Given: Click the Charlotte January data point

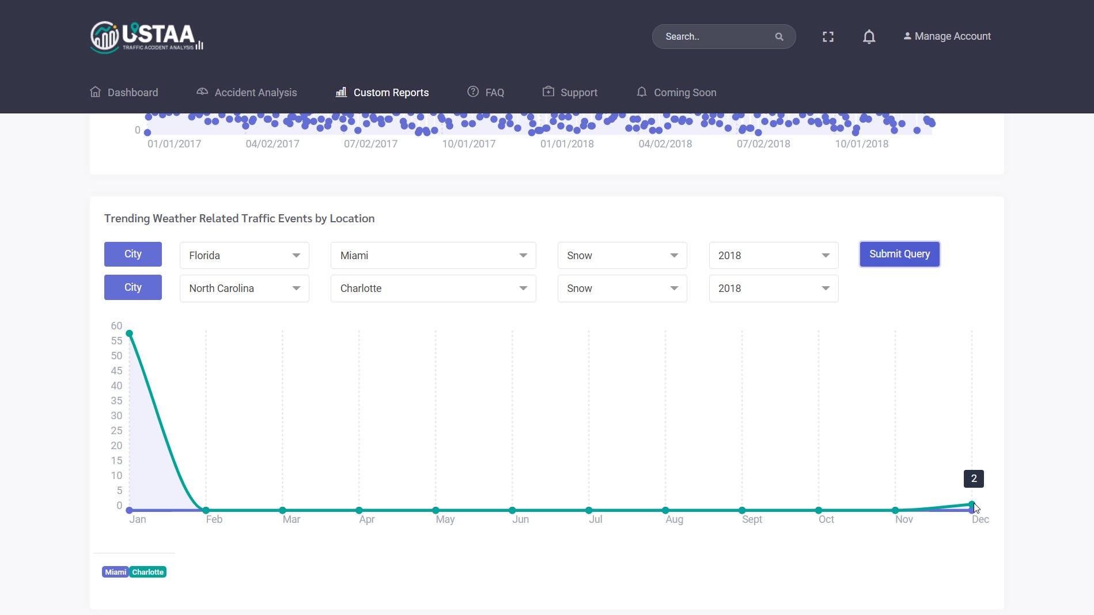Looking at the screenshot, I should click(130, 333).
